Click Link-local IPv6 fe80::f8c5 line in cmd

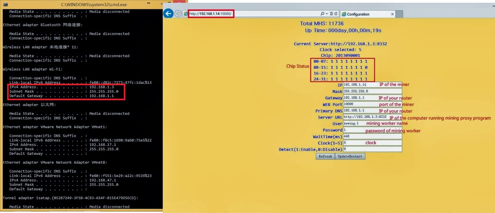(80, 140)
